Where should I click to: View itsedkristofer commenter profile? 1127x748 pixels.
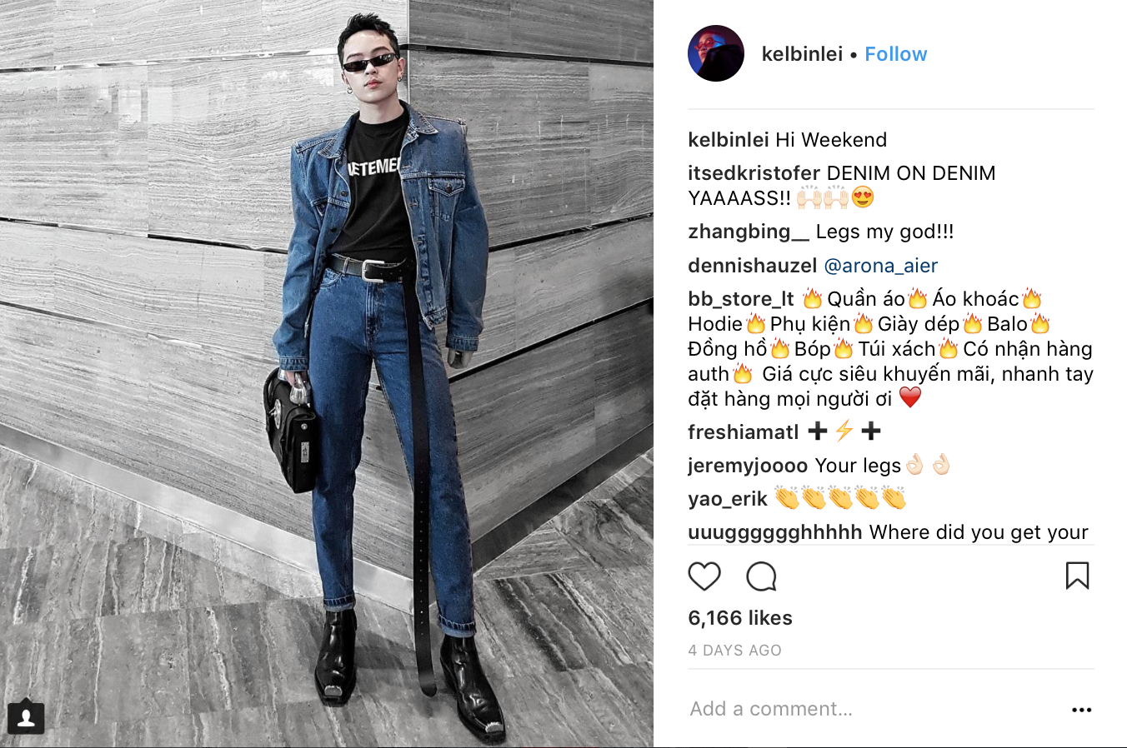[754, 173]
